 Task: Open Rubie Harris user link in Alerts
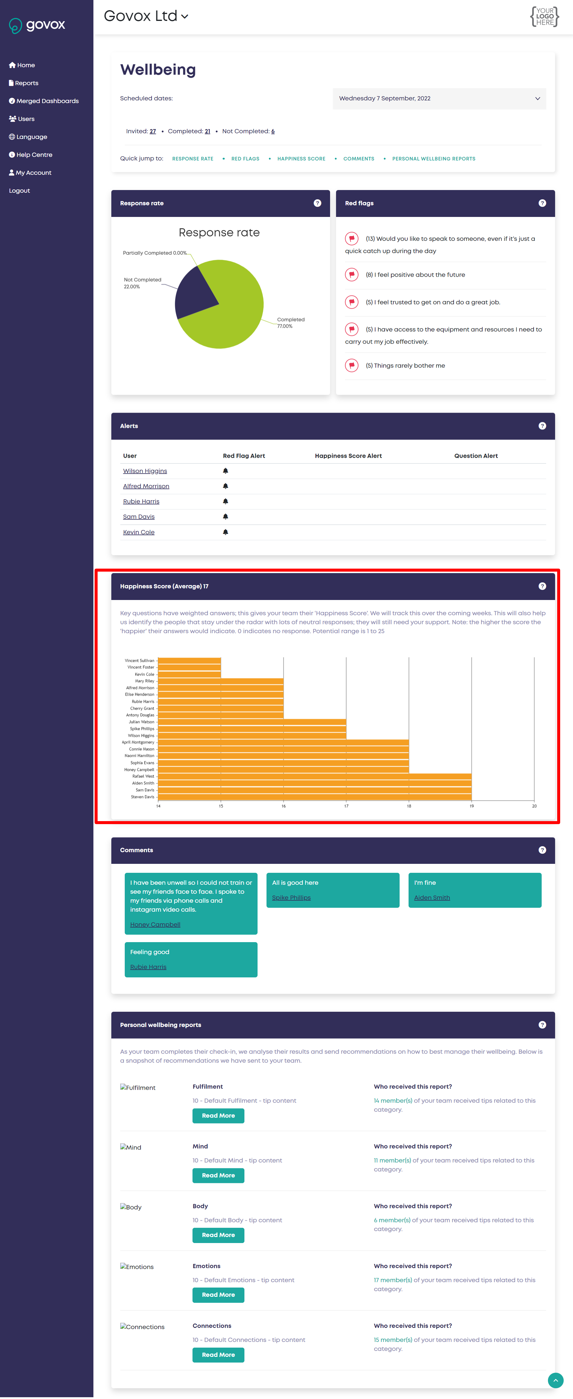coord(141,501)
